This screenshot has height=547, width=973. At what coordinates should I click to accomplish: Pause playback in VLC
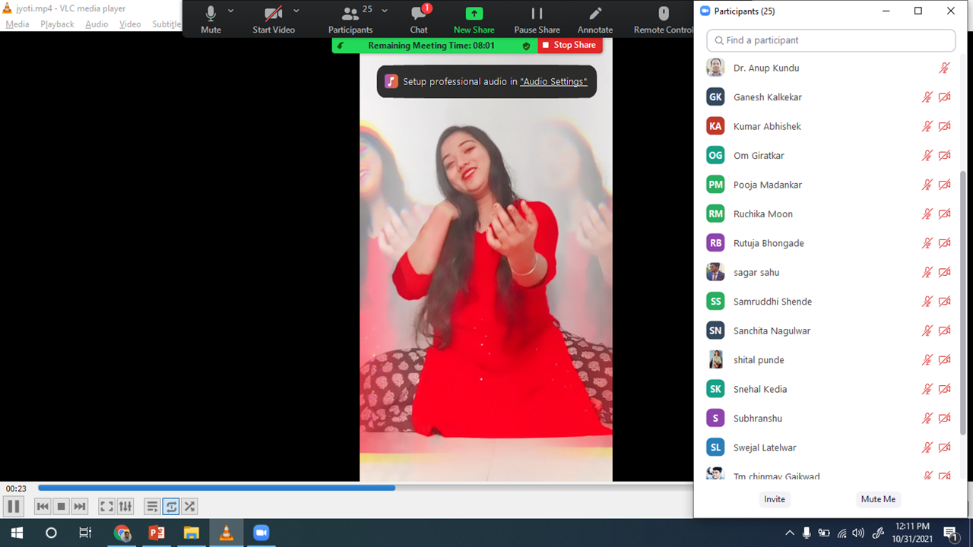click(x=14, y=506)
